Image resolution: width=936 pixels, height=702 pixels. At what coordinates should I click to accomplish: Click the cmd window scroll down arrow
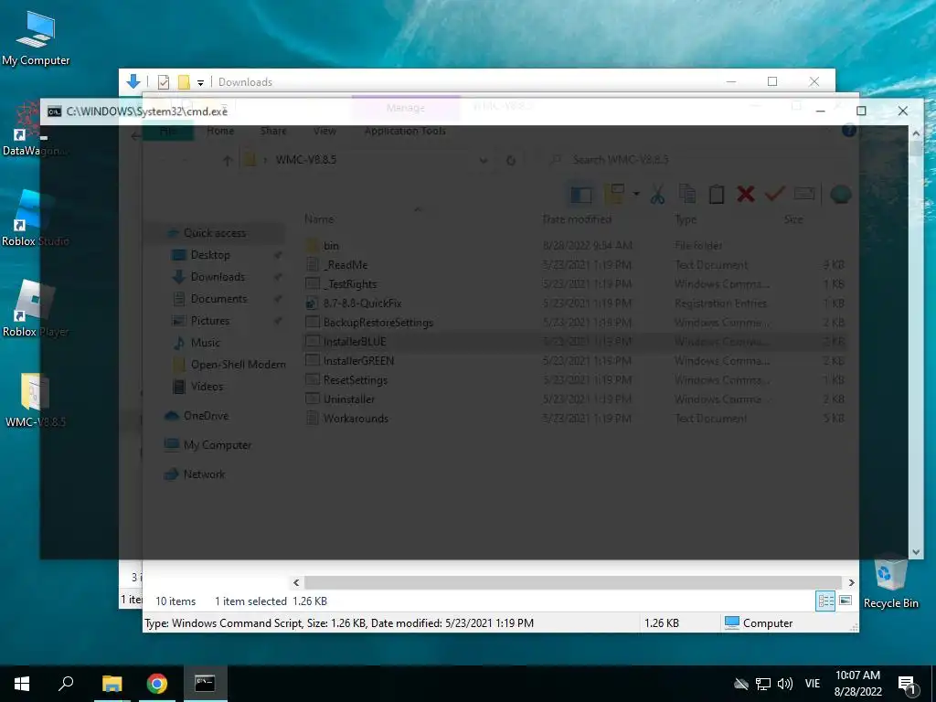coord(916,552)
